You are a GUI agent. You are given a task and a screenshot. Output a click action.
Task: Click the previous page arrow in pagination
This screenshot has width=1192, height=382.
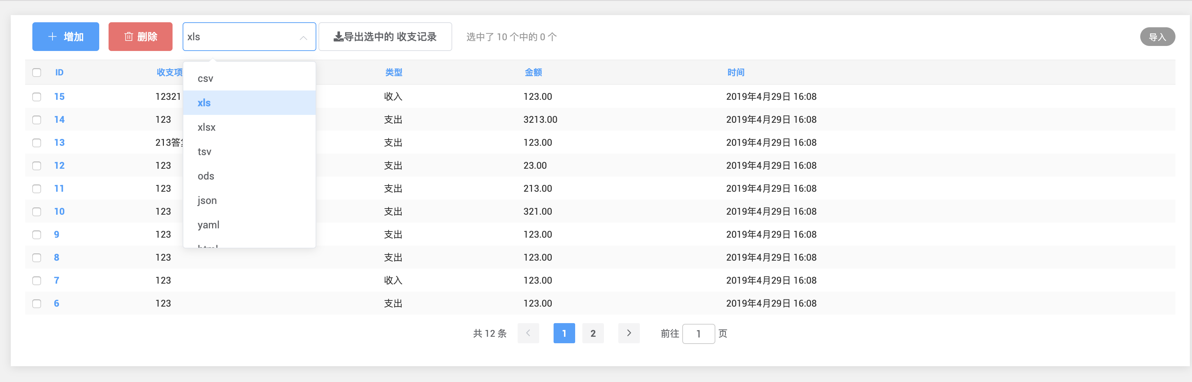click(x=528, y=333)
